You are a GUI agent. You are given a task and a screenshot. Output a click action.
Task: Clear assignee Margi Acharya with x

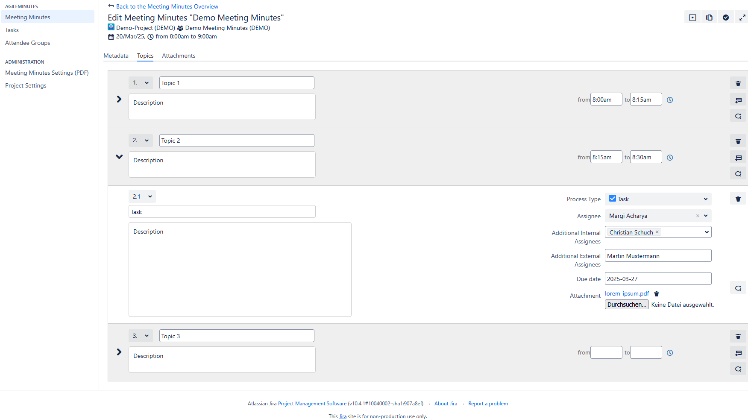coord(698,216)
